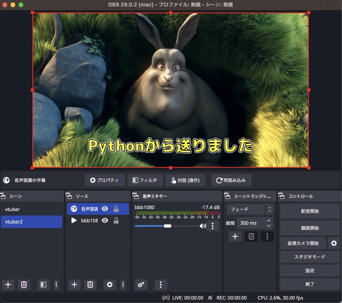
Task: Click the Pythonから送りました subtitle text
Action: pyautogui.click(x=170, y=146)
